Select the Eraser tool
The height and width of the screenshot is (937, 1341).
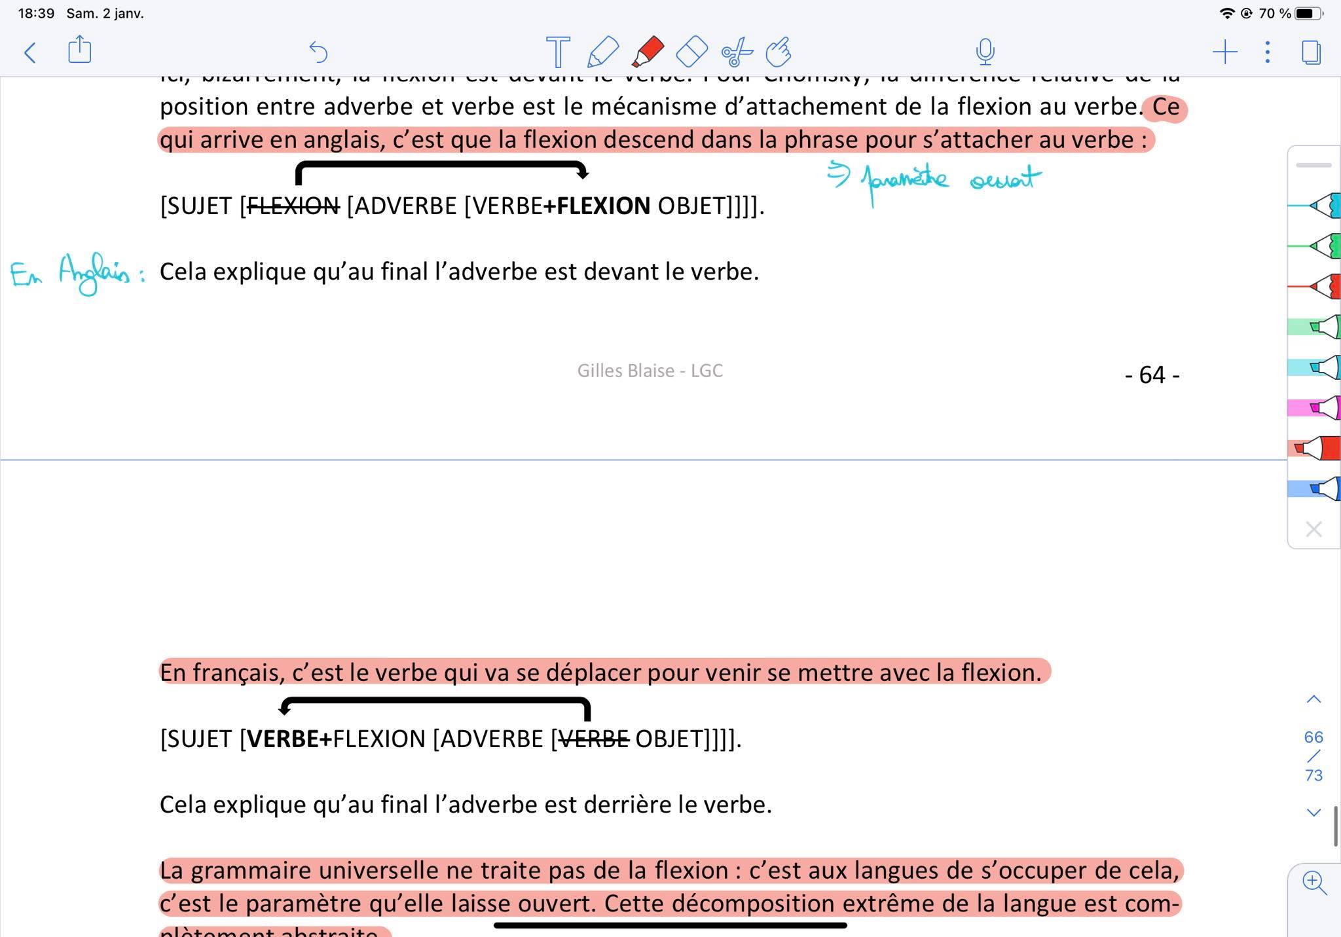(x=691, y=52)
